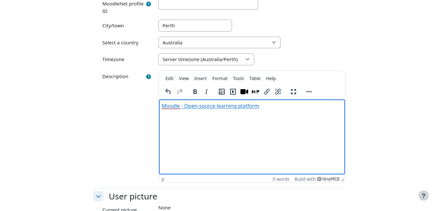The width and height of the screenshot is (439, 211).
Task: Open the Format menu in the editor
Action: (220, 78)
